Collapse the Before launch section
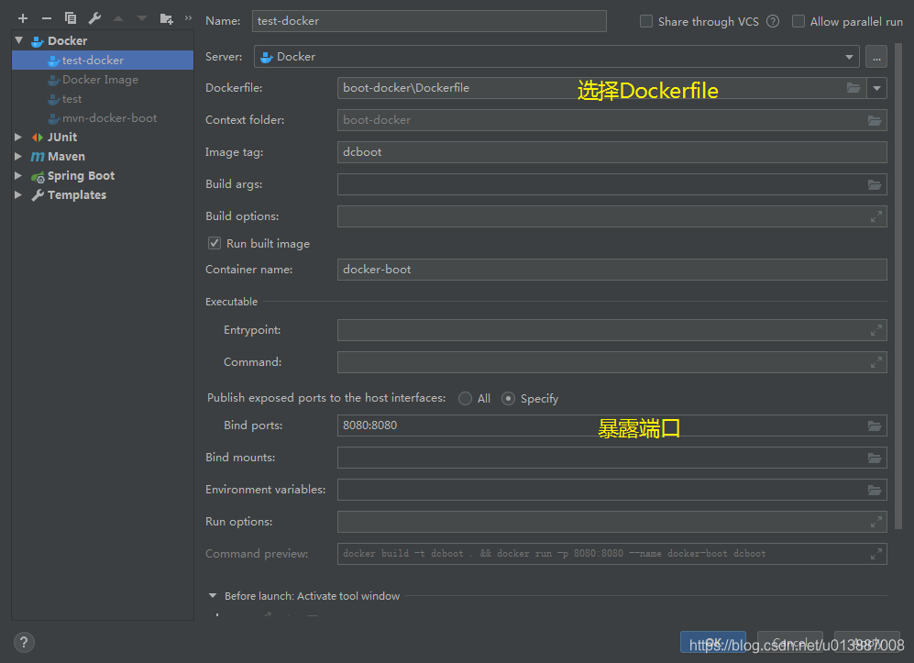The image size is (914, 663). point(213,596)
